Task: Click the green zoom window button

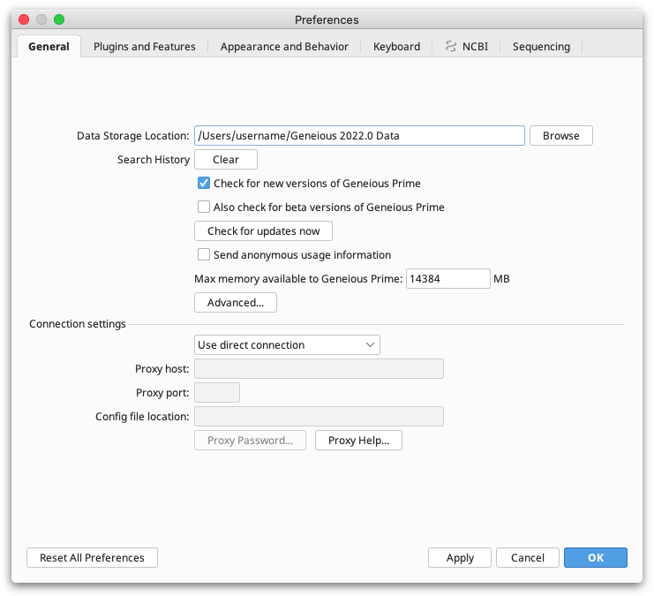Action: coord(59,19)
